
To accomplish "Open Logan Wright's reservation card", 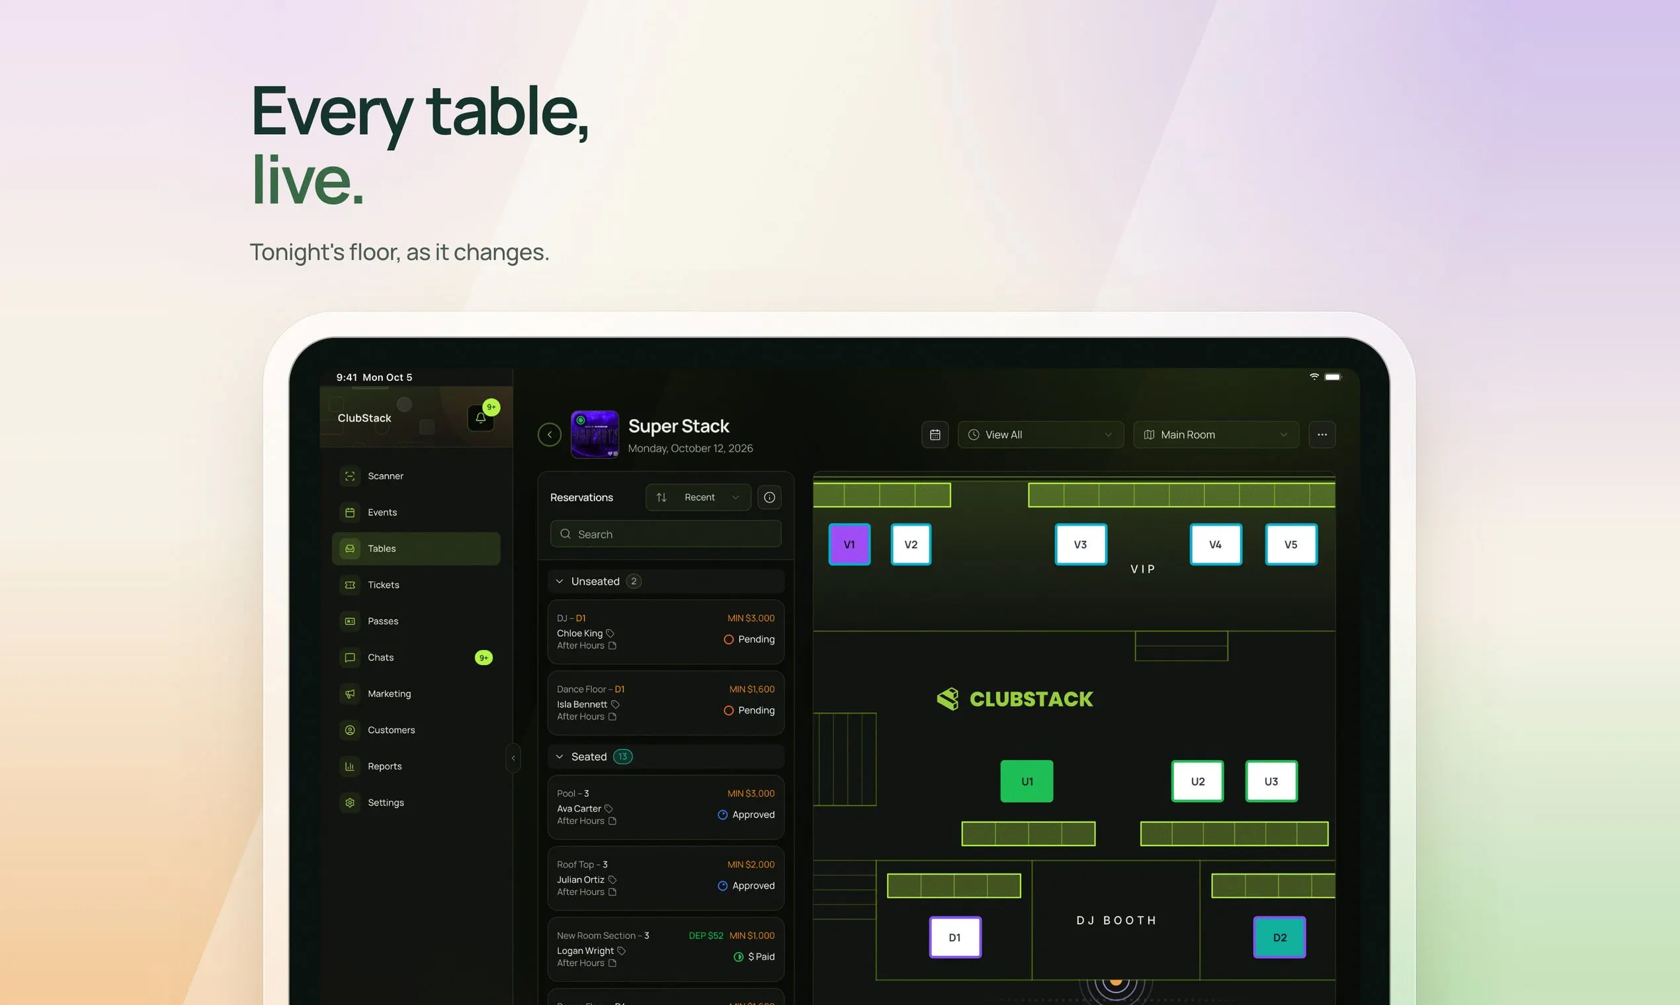I will [665, 949].
